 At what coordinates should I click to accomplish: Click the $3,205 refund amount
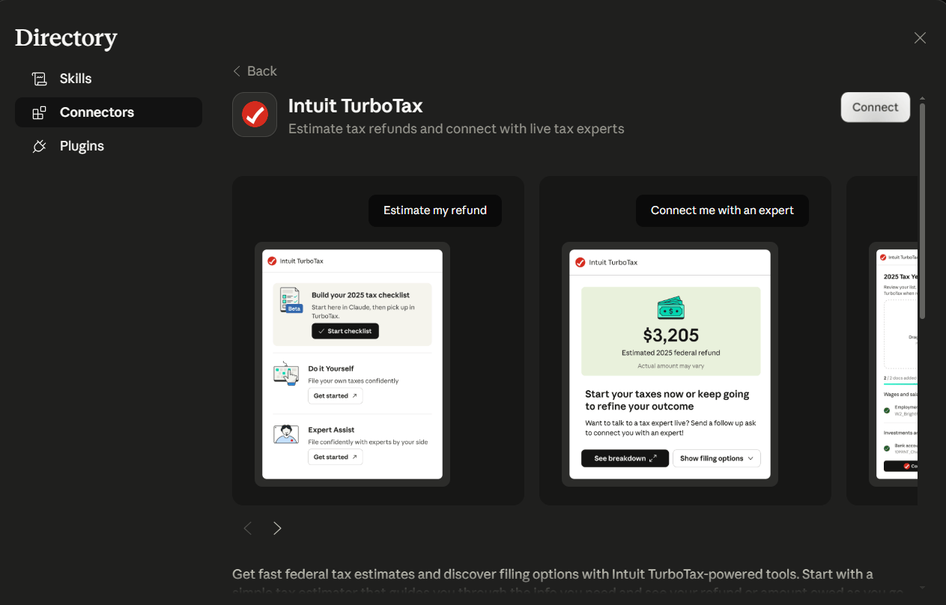pos(670,335)
